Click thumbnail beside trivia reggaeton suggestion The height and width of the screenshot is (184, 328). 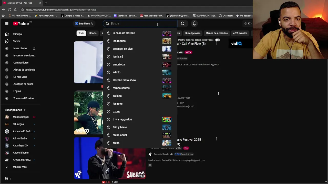click(x=167, y=119)
